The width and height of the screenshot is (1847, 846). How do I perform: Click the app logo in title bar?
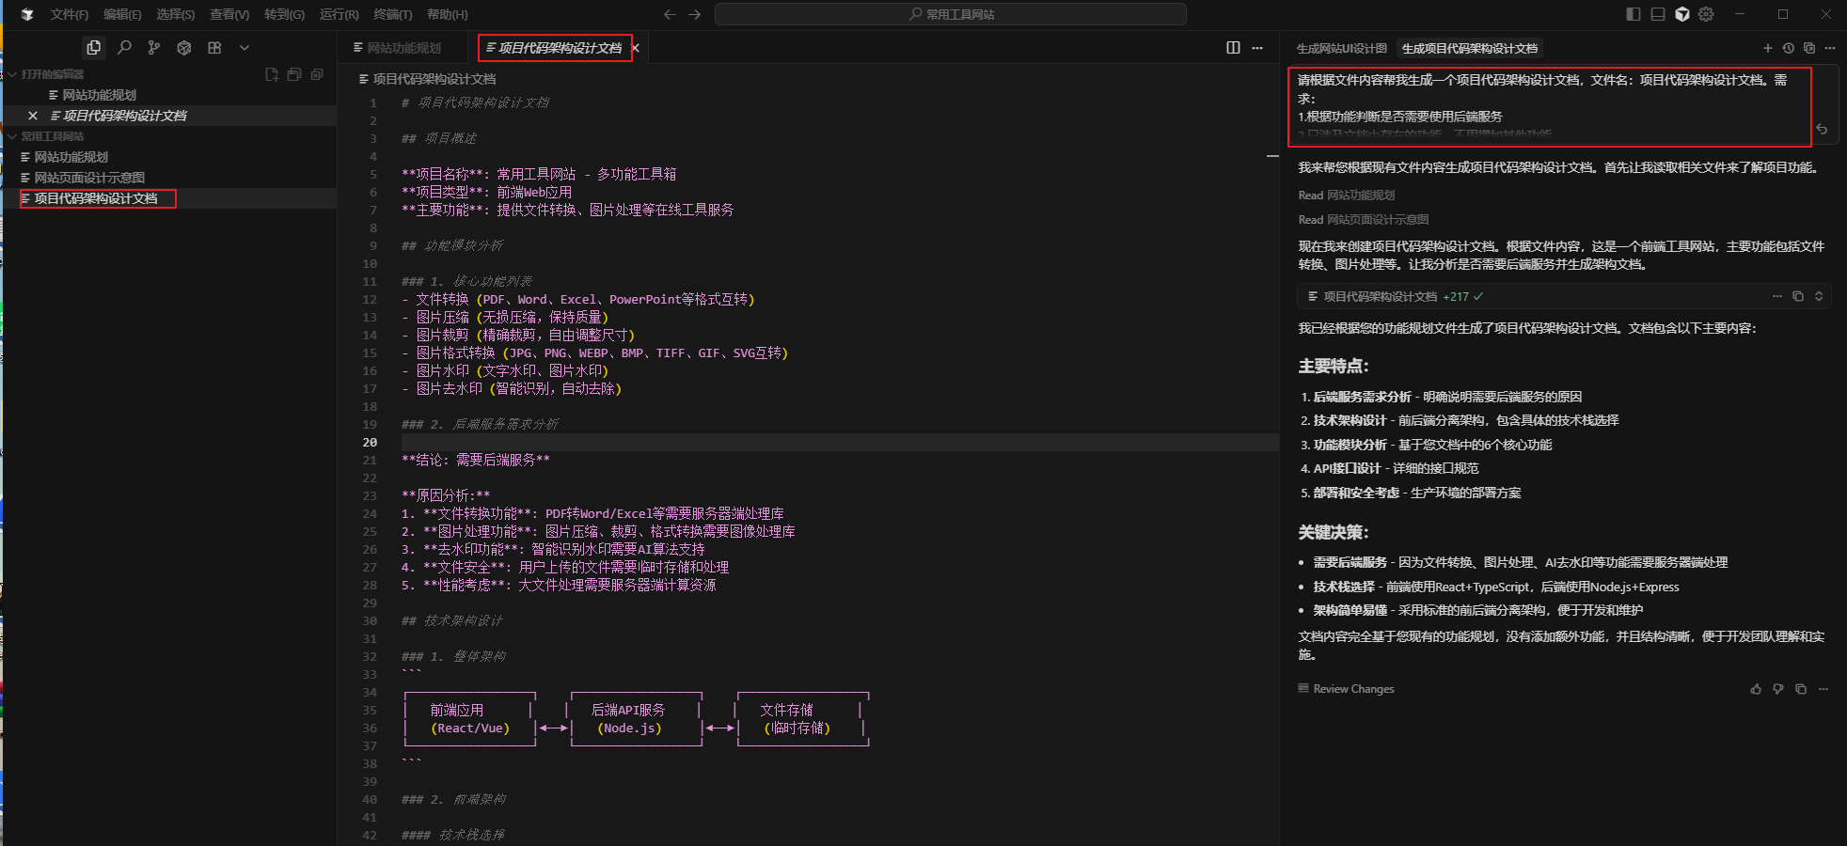click(x=26, y=14)
